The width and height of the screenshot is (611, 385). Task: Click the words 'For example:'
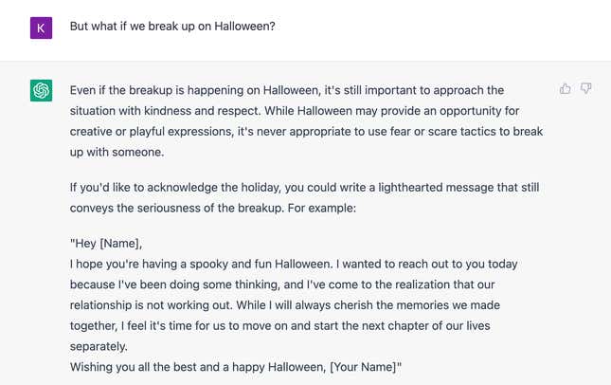coord(322,208)
